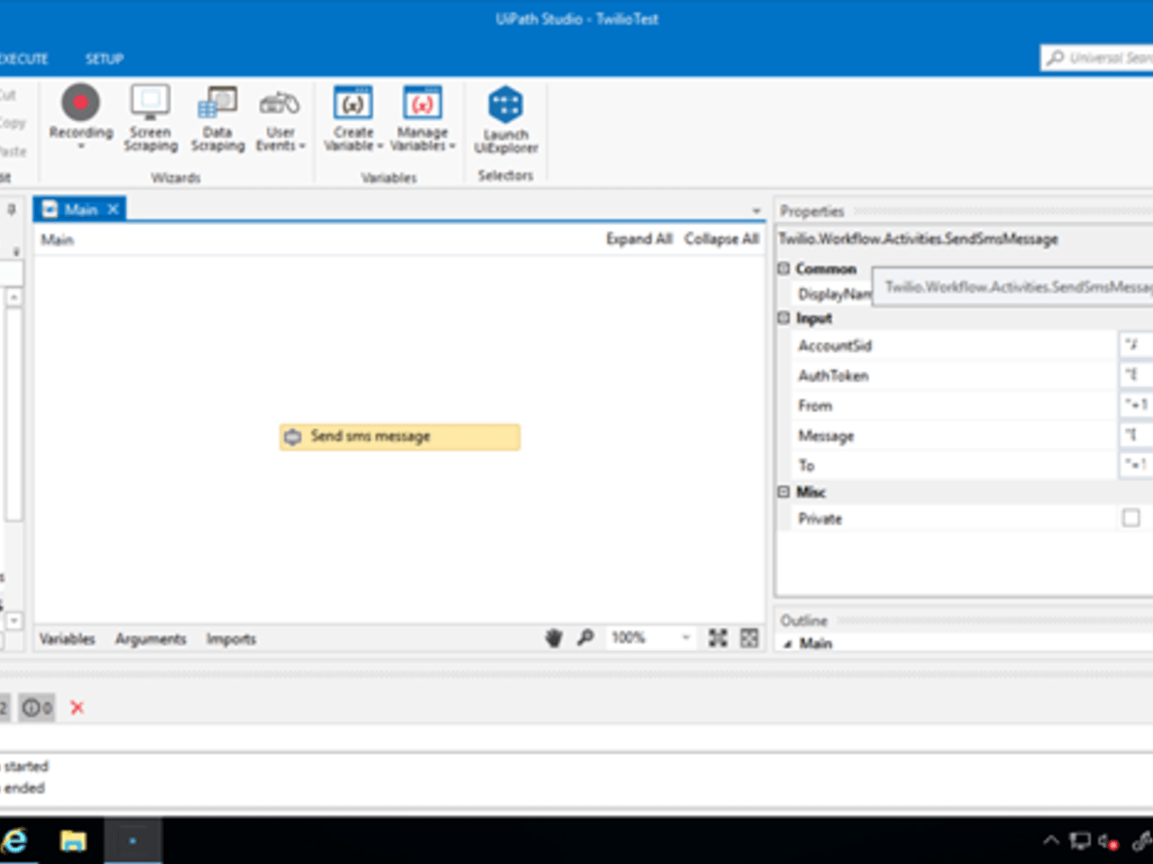The width and height of the screenshot is (1153, 864).
Task: Collapse the Input property group
Action: (784, 318)
